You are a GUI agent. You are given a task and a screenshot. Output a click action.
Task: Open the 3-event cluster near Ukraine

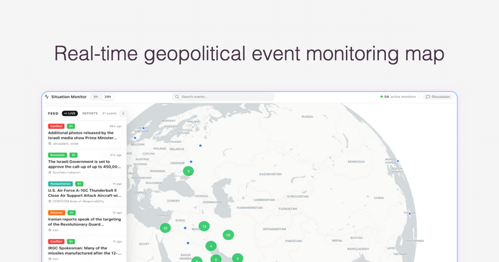click(188, 171)
